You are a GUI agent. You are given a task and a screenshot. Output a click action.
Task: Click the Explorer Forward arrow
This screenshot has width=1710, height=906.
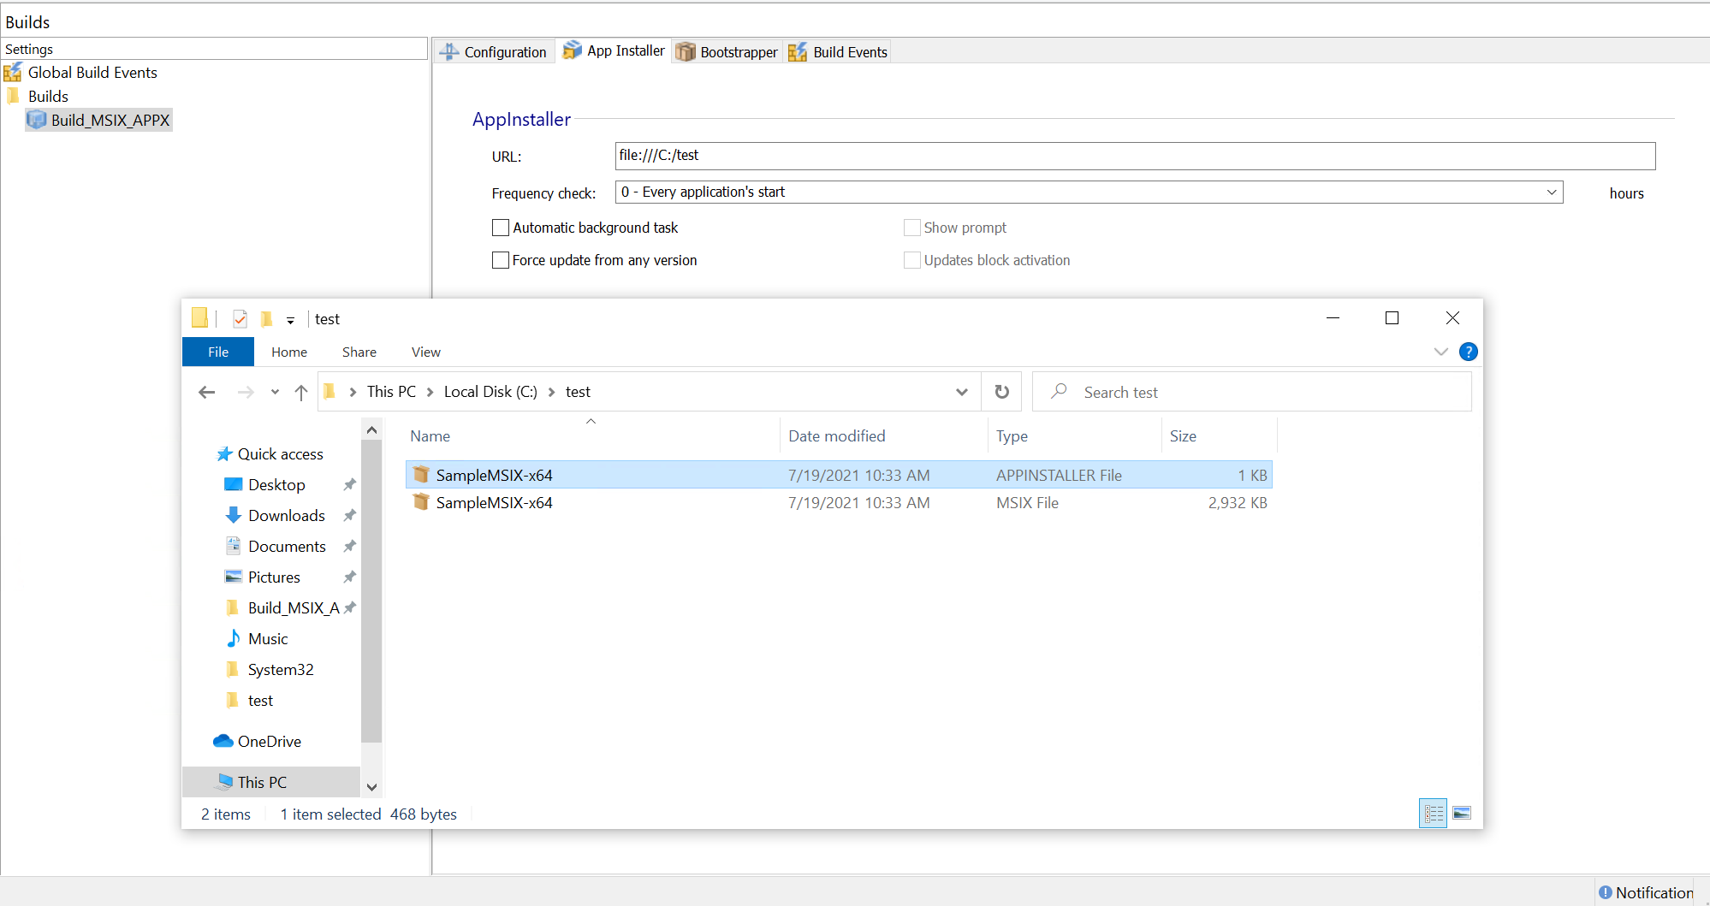tap(246, 392)
